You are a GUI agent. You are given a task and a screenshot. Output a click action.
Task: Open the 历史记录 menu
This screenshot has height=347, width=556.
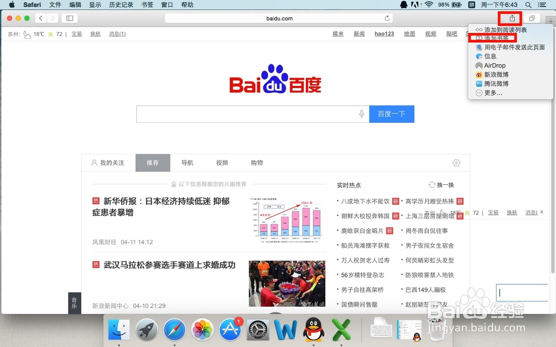[121, 4]
